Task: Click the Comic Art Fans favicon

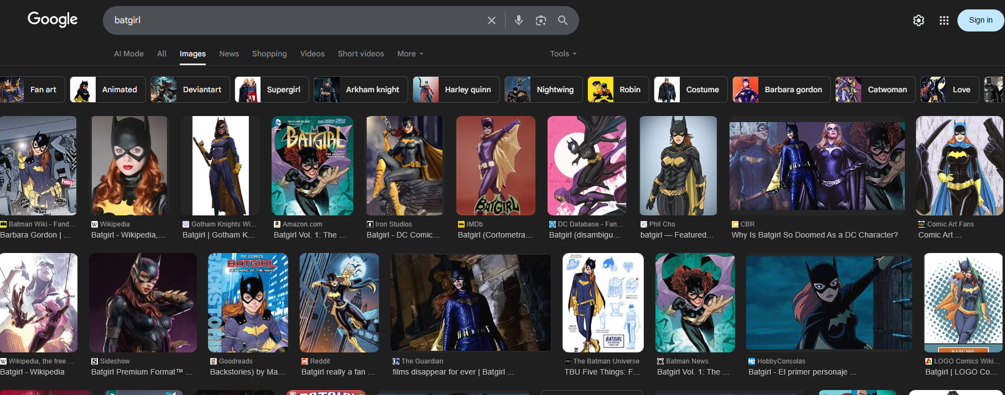Action: (x=921, y=224)
